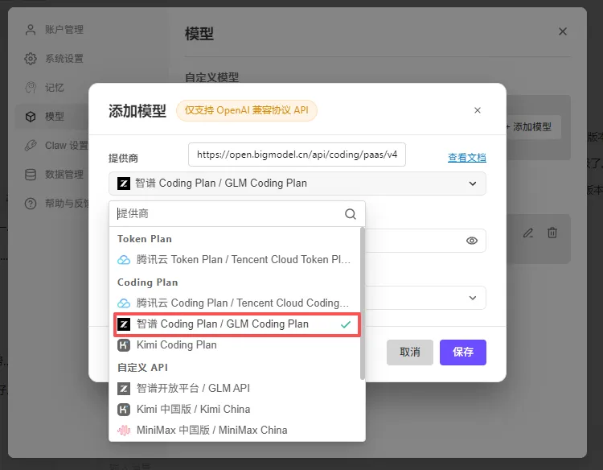Click the checkmark on selected GLM Coding Plan

pyautogui.click(x=346, y=324)
